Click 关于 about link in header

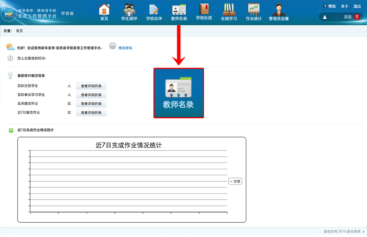(x=344, y=6)
